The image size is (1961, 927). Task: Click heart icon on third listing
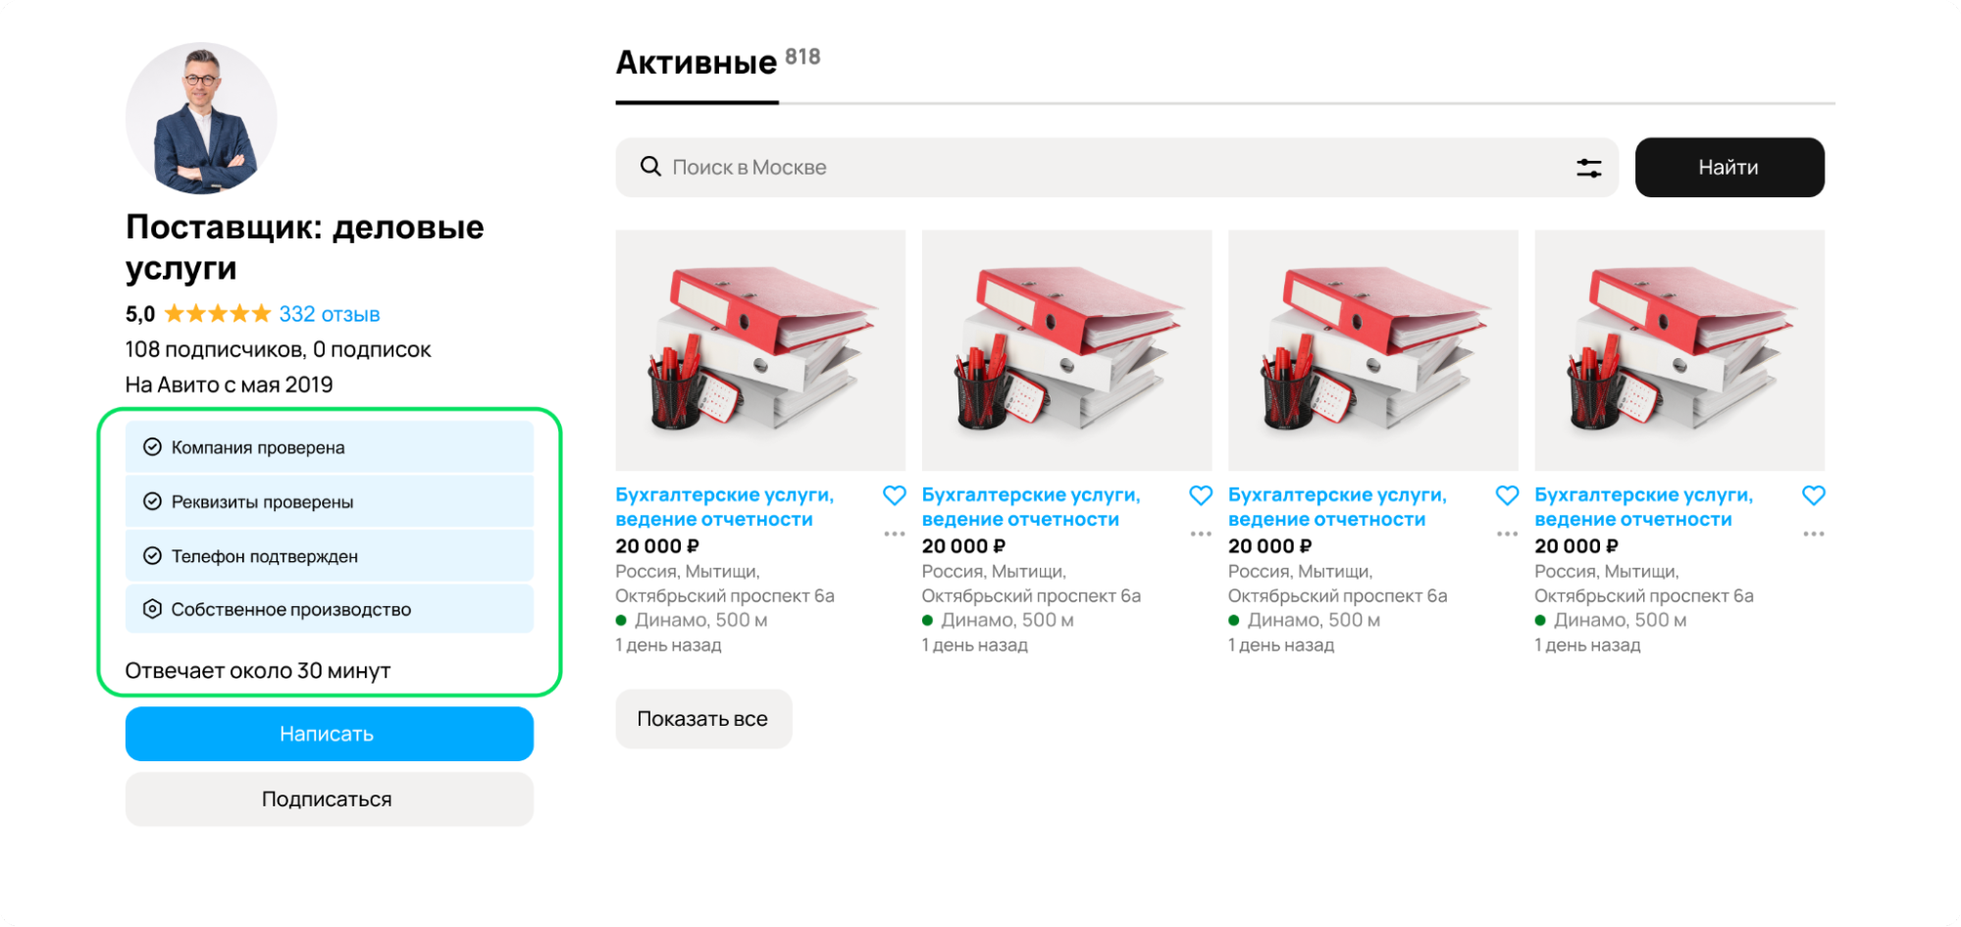[1507, 495]
